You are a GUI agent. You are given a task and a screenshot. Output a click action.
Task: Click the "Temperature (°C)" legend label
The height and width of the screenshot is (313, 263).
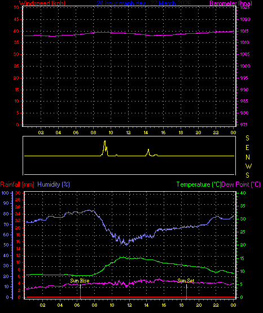click(199, 184)
